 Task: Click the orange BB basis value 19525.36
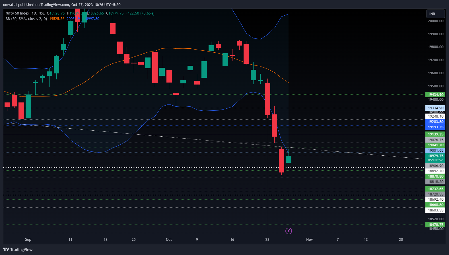57,19
